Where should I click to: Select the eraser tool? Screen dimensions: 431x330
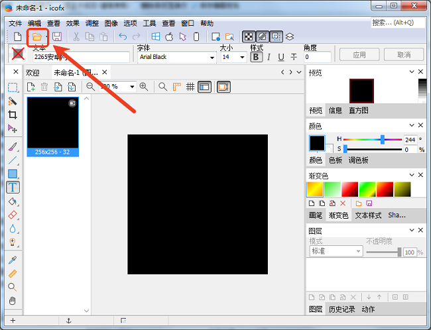(x=13, y=215)
